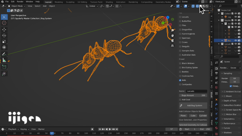The image size is (242, 136).
Task: Activate the Select Box tool
Action: click(x=4, y=17)
